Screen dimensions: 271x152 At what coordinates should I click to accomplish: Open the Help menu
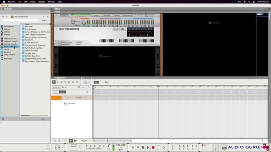point(60,2)
